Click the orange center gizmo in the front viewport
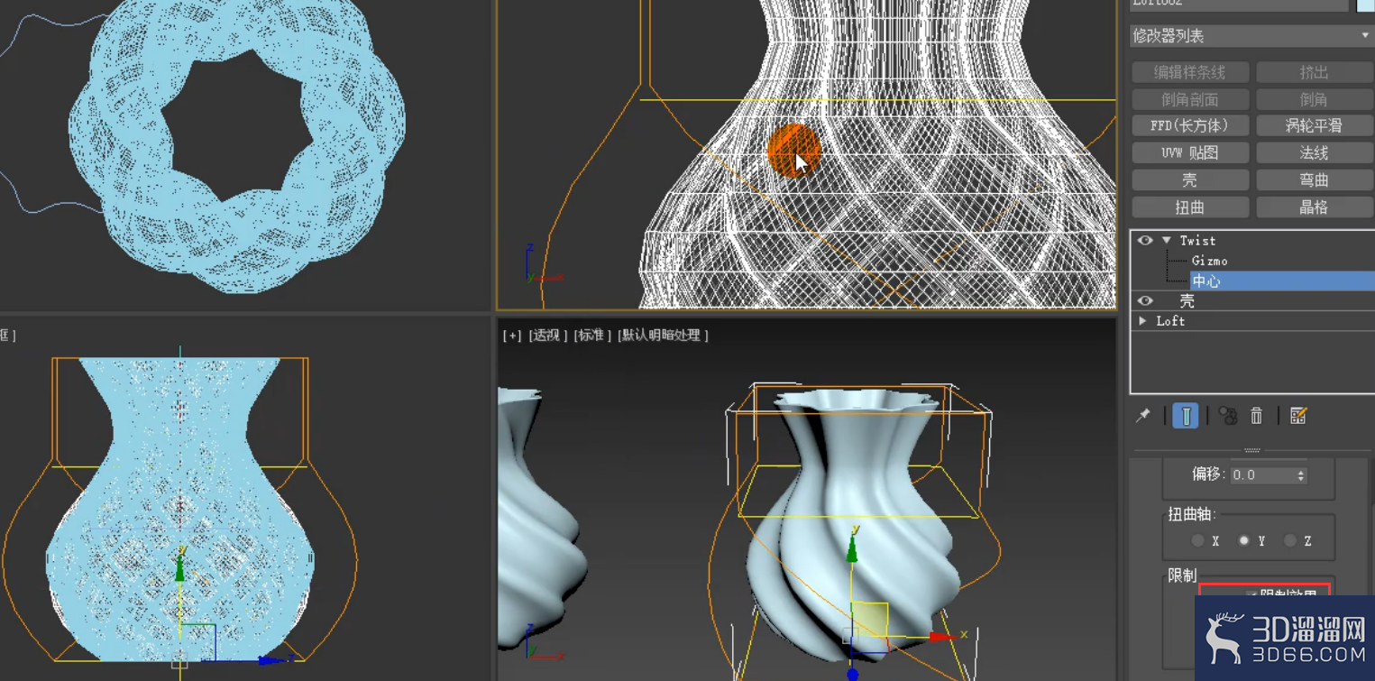 794,151
